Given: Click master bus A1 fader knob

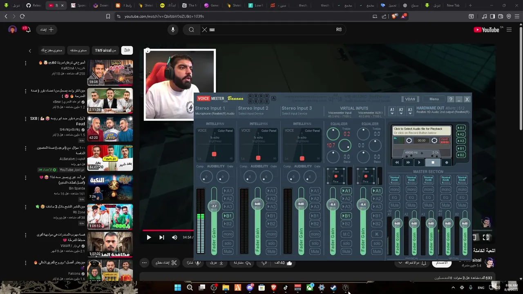Looking at the screenshot, I should [x=397, y=223].
